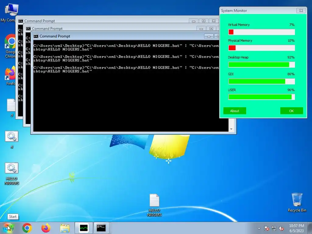Open rearmost Command Prompt window system icon
Viewport: 312px width, 234px height.
pos(21,21)
